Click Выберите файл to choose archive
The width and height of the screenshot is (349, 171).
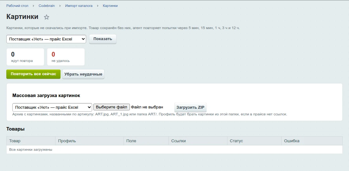click(111, 107)
